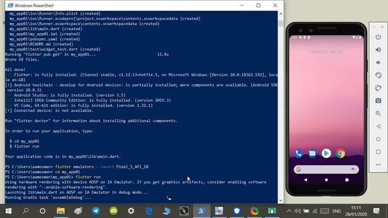388x218 pixels.
Task: Lower emulator volume with the volume down icon
Action: point(378,62)
